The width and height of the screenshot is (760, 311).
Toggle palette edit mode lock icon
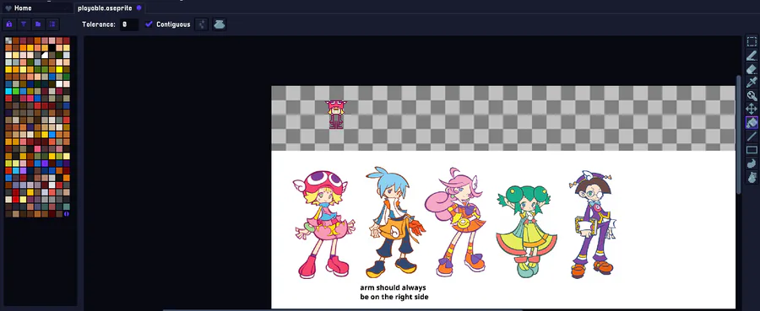pyautogui.click(x=9, y=24)
